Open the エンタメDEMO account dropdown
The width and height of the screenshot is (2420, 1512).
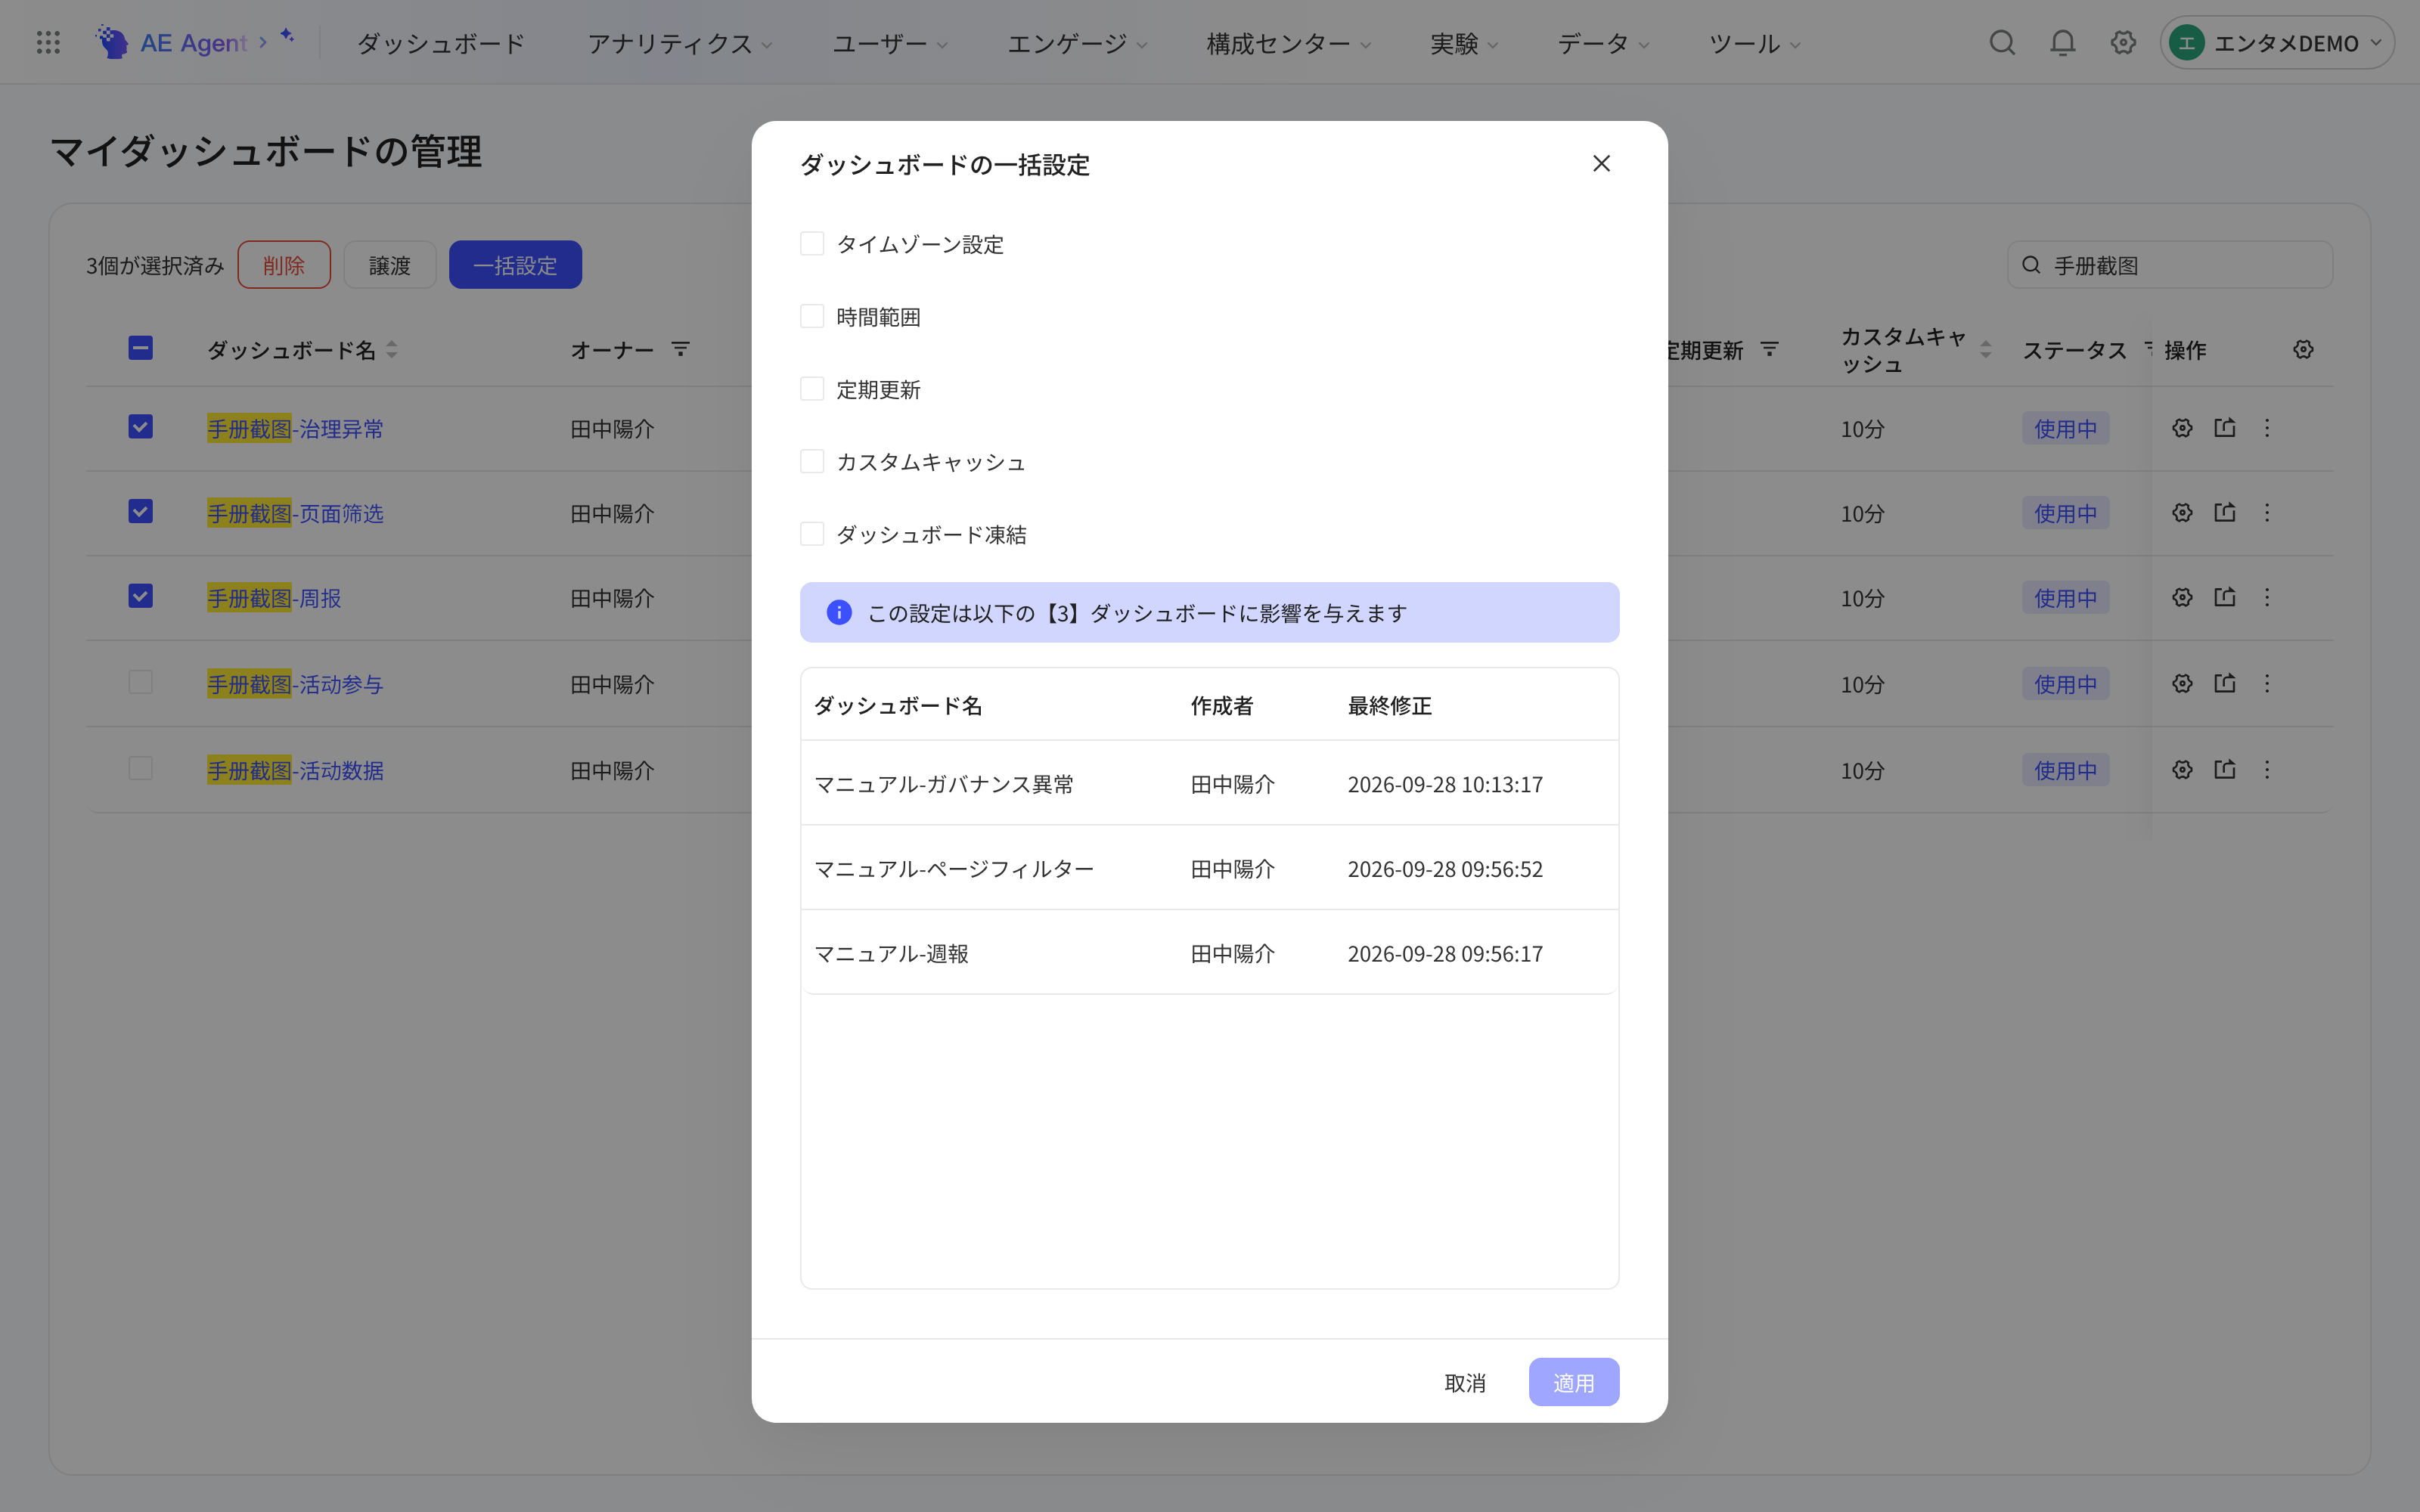tap(2277, 43)
